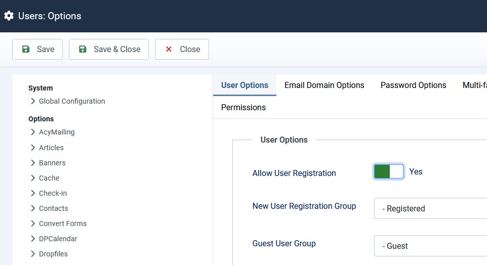This screenshot has height=265, width=487.
Task: Click chevron icon next to Articles
Action: (33, 148)
